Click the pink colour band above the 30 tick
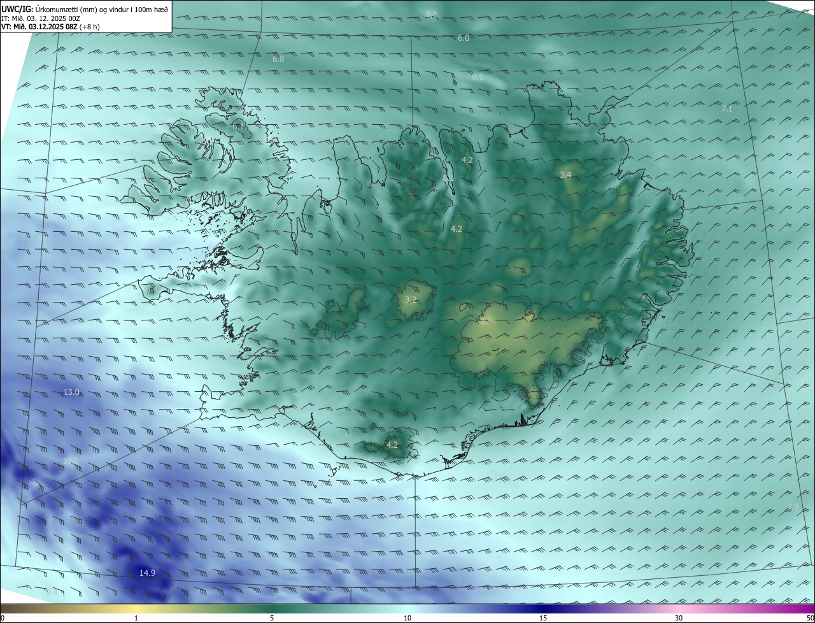Viewport: 815px width, 623px height. pos(679,609)
